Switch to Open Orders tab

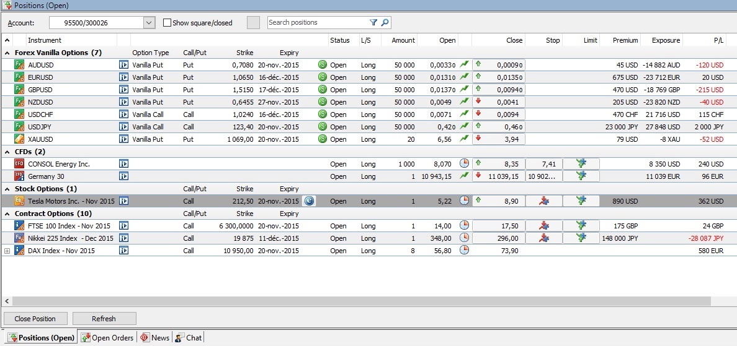point(107,337)
